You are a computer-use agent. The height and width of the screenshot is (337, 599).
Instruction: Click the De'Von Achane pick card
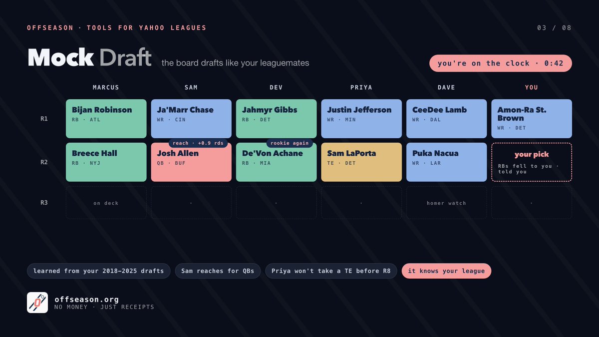point(277,162)
